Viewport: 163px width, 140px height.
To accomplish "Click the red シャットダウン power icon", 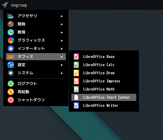I will [11, 100].
